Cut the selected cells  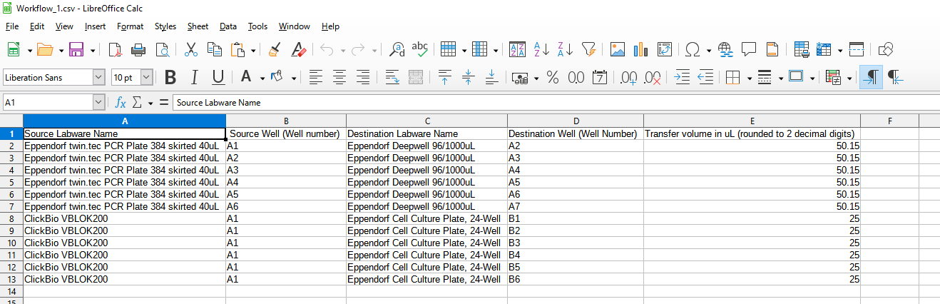coord(190,49)
